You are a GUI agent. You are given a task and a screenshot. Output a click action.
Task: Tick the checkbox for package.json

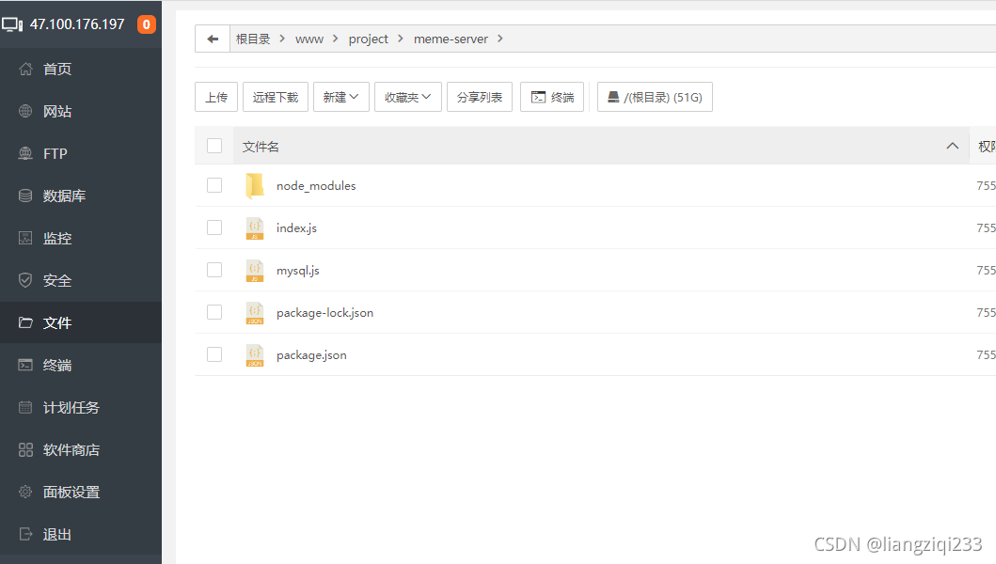tap(214, 354)
